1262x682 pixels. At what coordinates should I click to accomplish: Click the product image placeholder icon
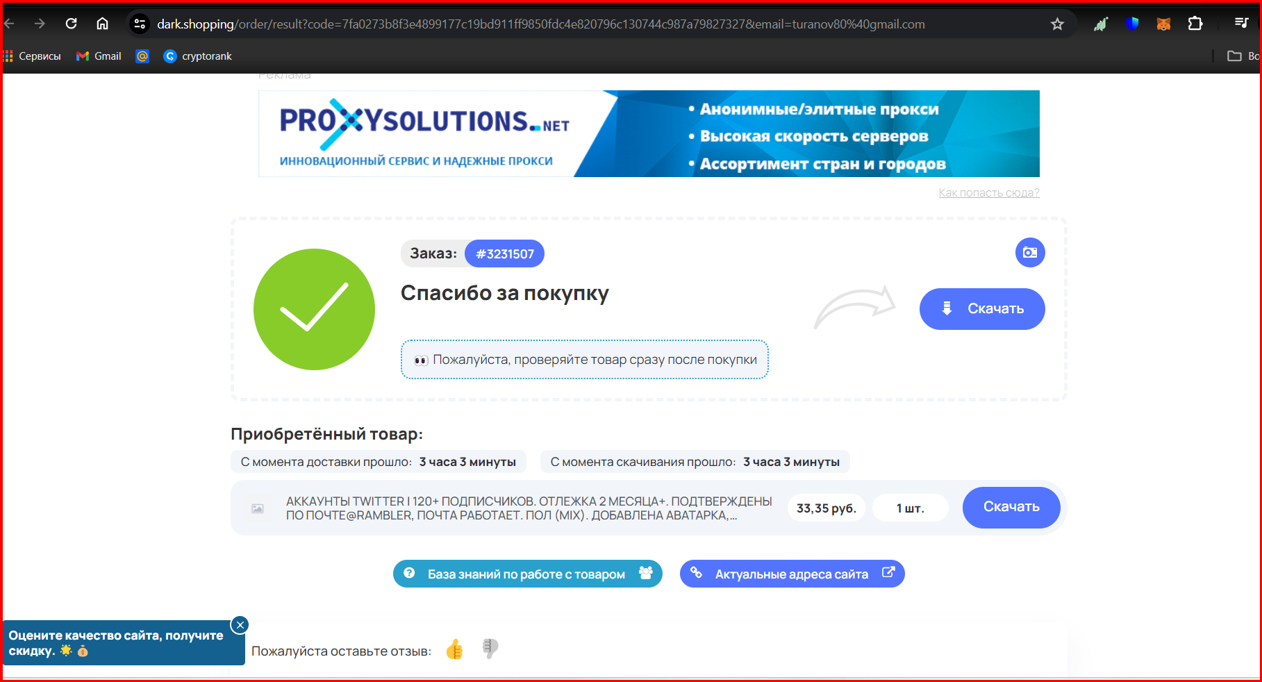[x=257, y=508]
